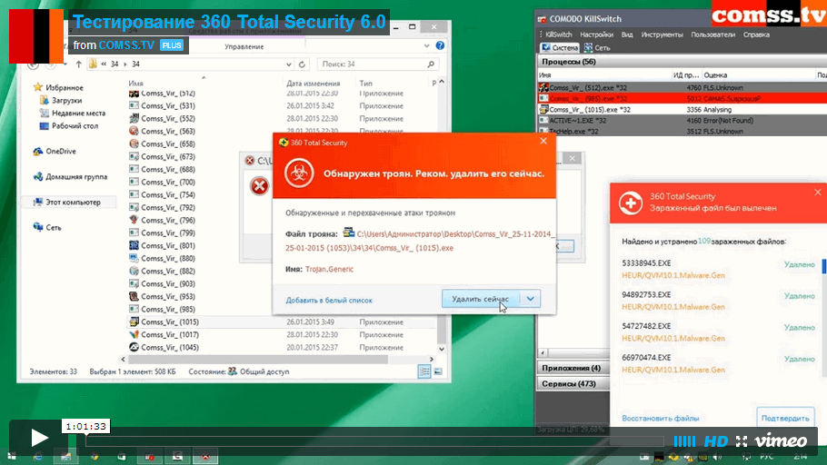
Task: Go up one folder level in Explorer
Action: pos(78,64)
